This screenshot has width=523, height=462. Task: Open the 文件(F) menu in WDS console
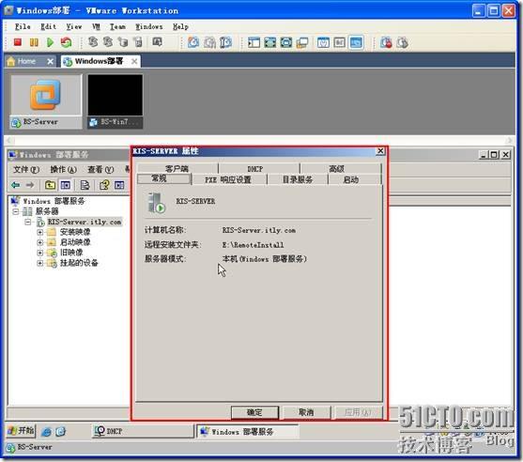[x=26, y=169]
